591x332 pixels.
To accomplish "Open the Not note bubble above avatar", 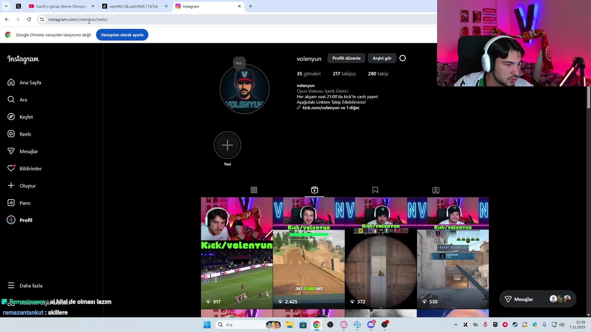I will (x=239, y=63).
